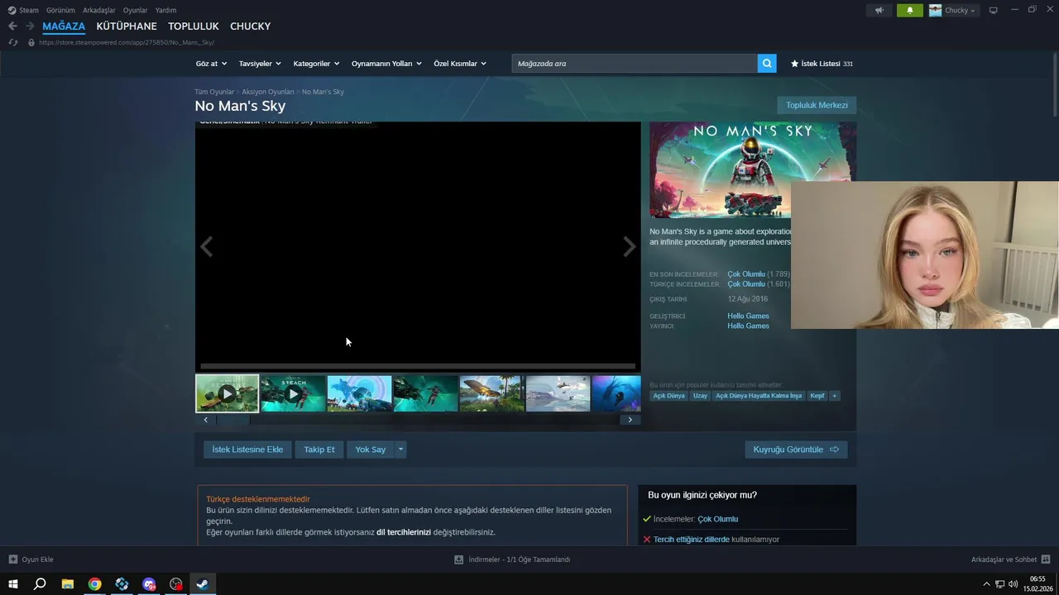Image resolution: width=1059 pixels, height=595 pixels.
Task: Expand the Tavsiyeler dropdown
Action: (260, 64)
